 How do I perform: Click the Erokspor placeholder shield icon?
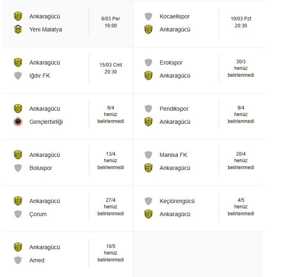coord(148,63)
